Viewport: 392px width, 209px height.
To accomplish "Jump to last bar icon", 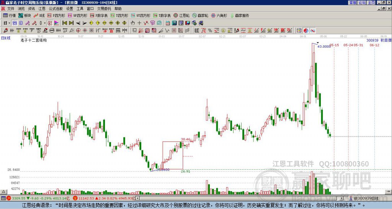I will pos(71,23).
